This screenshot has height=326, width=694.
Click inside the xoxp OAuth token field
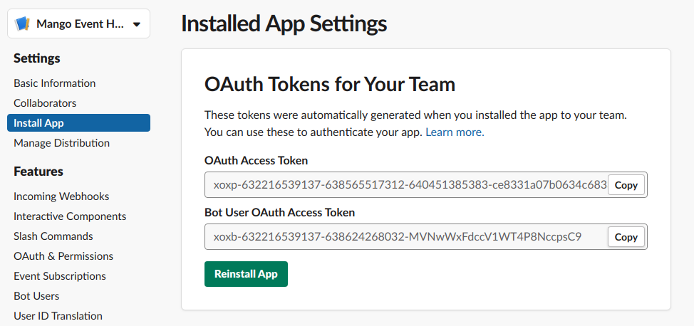click(x=406, y=185)
